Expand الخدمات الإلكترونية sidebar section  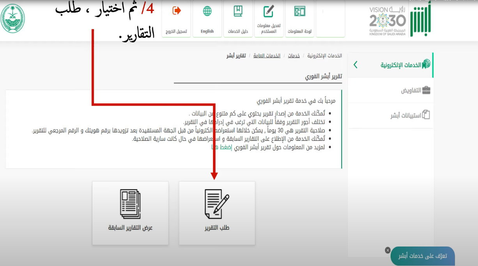click(x=390, y=65)
